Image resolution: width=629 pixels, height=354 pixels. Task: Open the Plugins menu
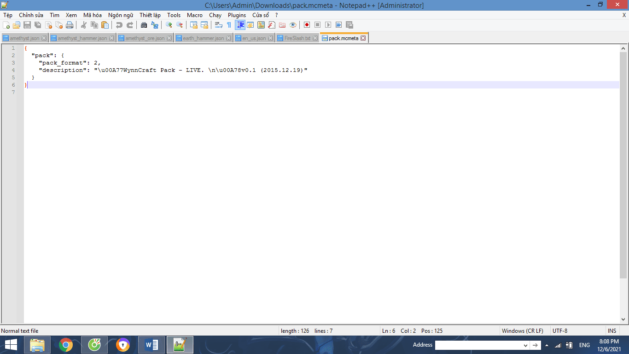[237, 15]
